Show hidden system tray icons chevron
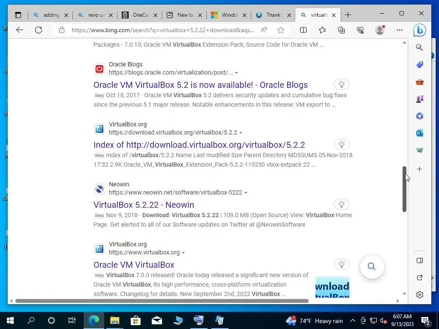 [353, 320]
